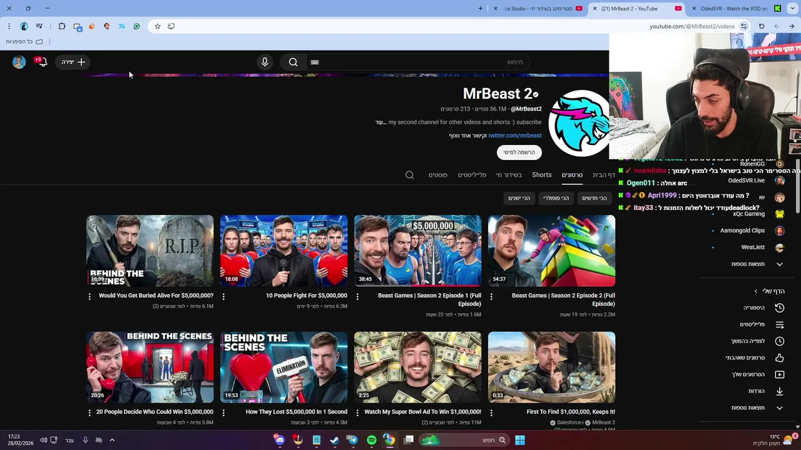Open options menu for 'First To Find' video
Screen dimensions: 801x450
(491, 412)
